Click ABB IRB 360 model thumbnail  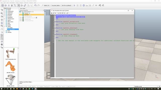(10, 80)
